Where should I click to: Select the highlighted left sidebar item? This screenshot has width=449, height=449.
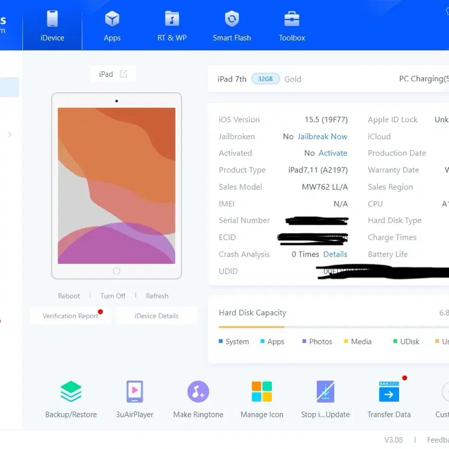tap(9, 87)
